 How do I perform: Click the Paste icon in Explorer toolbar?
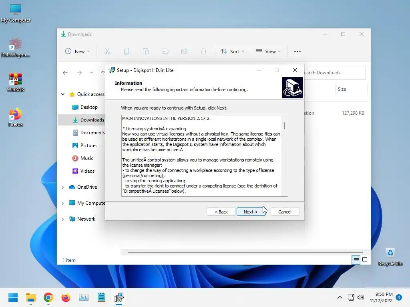tap(146, 52)
